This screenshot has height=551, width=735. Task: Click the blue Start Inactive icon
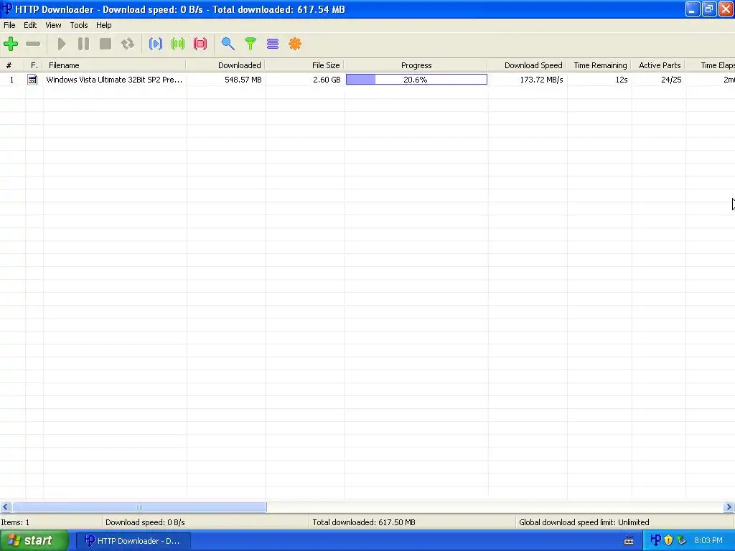click(x=156, y=44)
